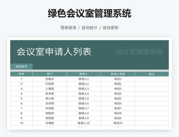Click the 市场部 department cell
179x137 pixels.
(50, 108)
